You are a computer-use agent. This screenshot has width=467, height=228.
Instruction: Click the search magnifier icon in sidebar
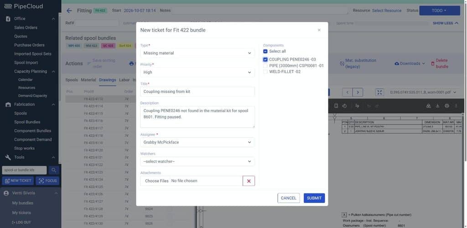(x=54, y=170)
